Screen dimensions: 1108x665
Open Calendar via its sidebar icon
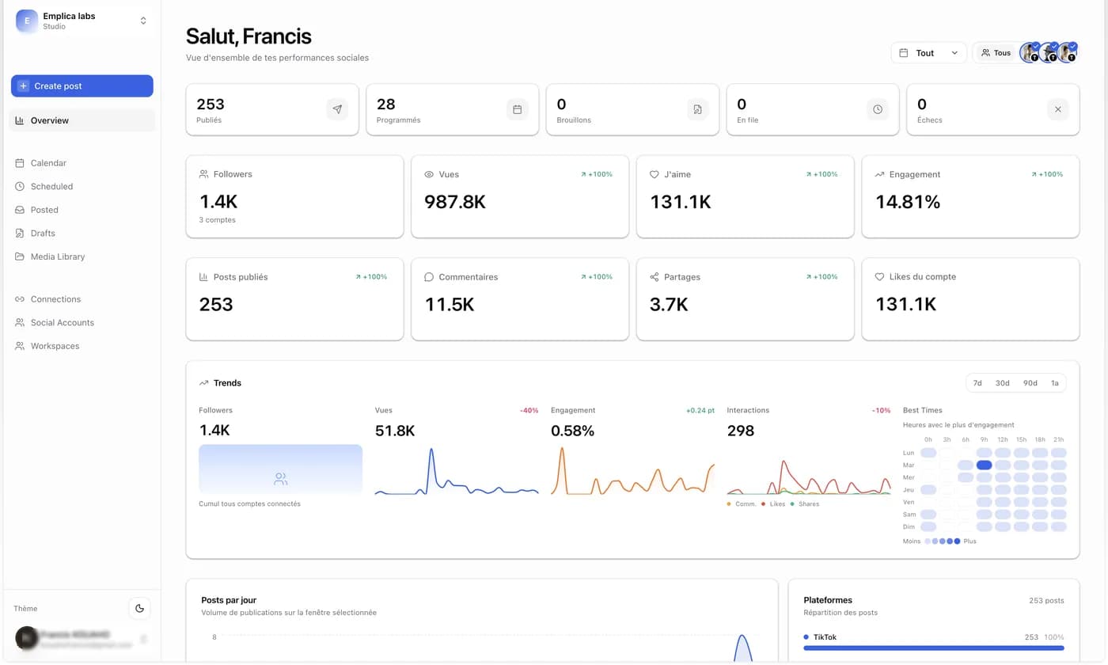tap(20, 163)
